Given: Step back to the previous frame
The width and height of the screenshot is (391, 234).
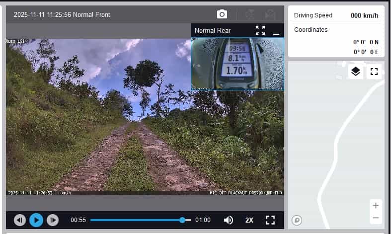Looking at the screenshot, I should pos(20,220).
